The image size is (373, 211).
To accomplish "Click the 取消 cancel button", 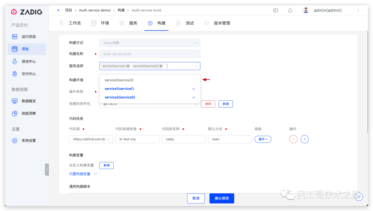I will tap(196, 198).
